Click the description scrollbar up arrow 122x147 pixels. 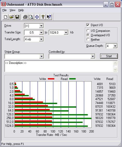(x=115, y=63)
